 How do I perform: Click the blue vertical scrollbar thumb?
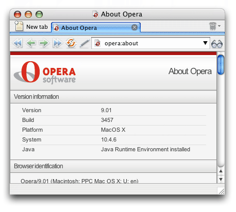click(x=221, y=65)
